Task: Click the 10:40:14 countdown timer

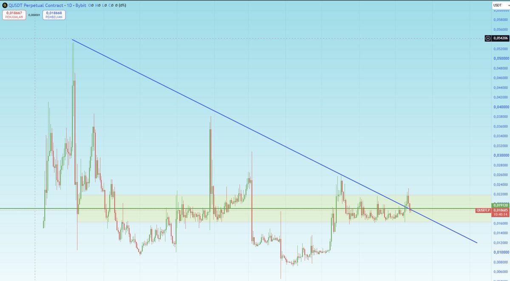Action: click(500, 215)
